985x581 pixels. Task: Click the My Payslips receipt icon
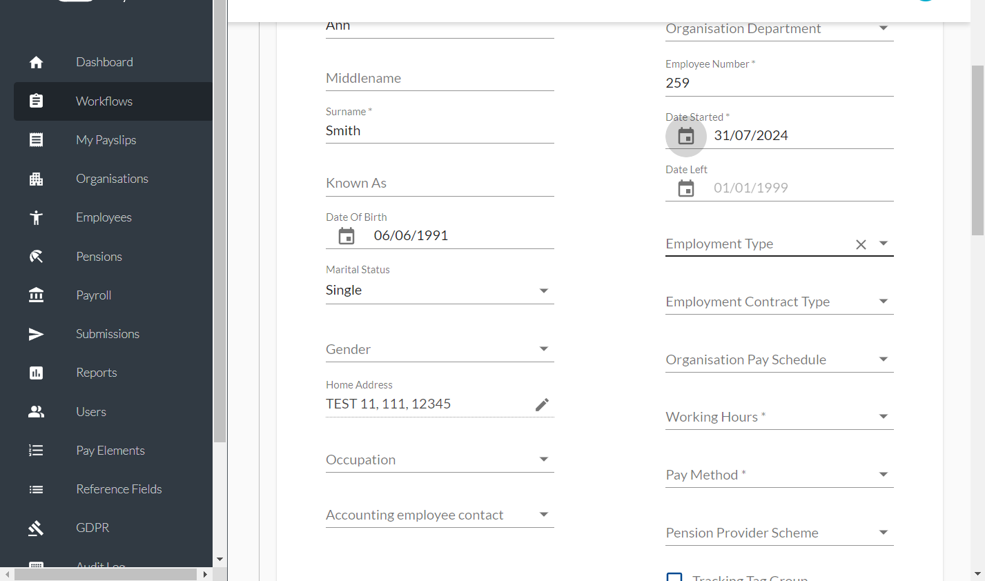(x=37, y=140)
